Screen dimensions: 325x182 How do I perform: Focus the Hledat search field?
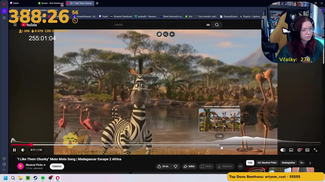click(x=159, y=25)
